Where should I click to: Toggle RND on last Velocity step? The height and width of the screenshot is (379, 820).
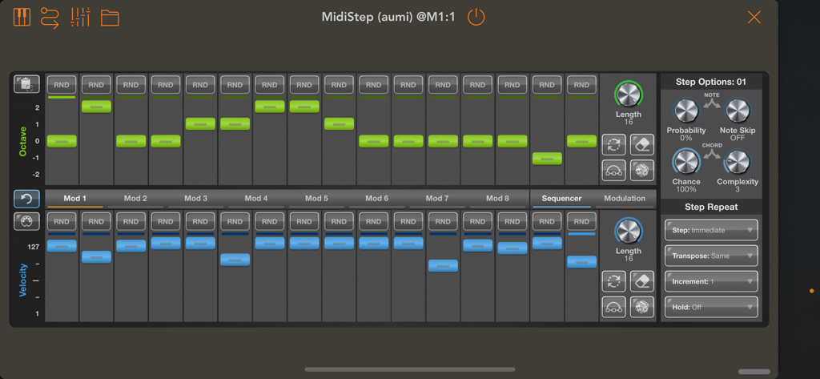[581, 222]
